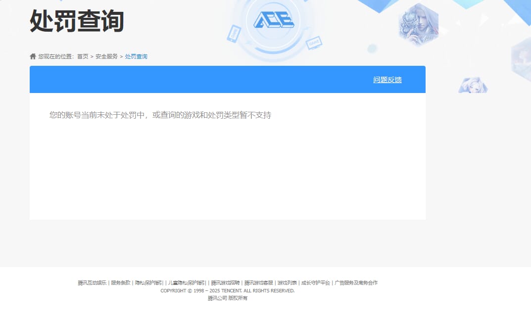Click the 问题反馈 feedback link
This screenshot has width=531, height=327.
pyautogui.click(x=387, y=80)
